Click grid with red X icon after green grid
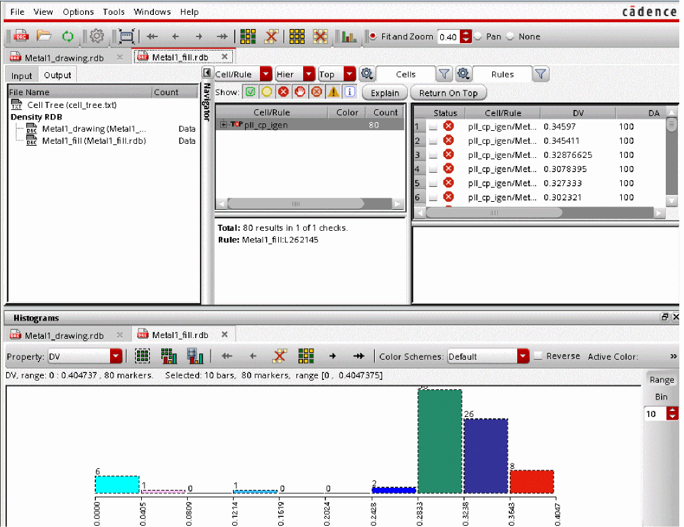The image size is (684, 527). coord(271,36)
